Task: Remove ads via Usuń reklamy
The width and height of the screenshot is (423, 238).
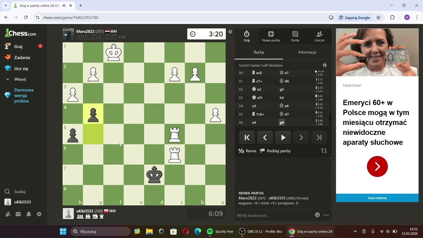Action: [x=377, y=198]
